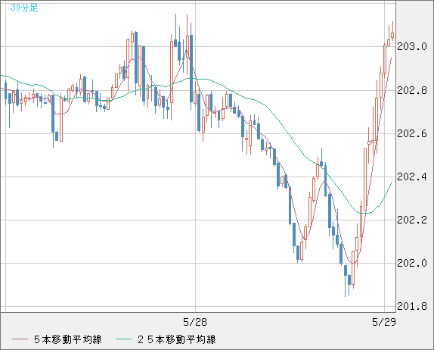Select the 202.8 price axis label
The height and width of the screenshot is (350, 434).
pyautogui.click(x=412, y=90)
